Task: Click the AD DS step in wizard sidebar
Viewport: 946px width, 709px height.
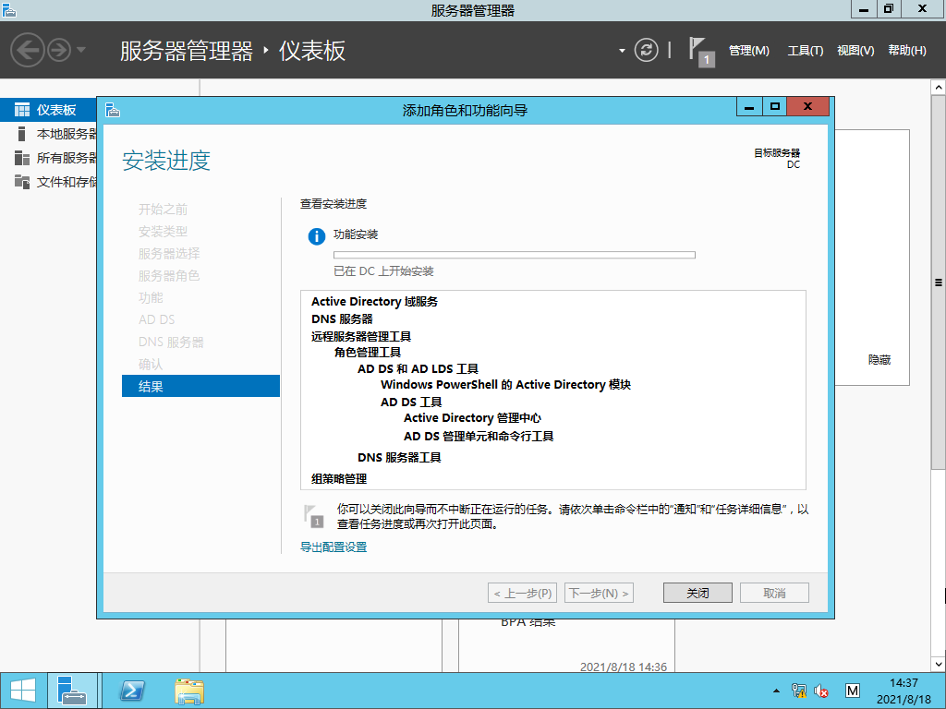Action: 156,319
